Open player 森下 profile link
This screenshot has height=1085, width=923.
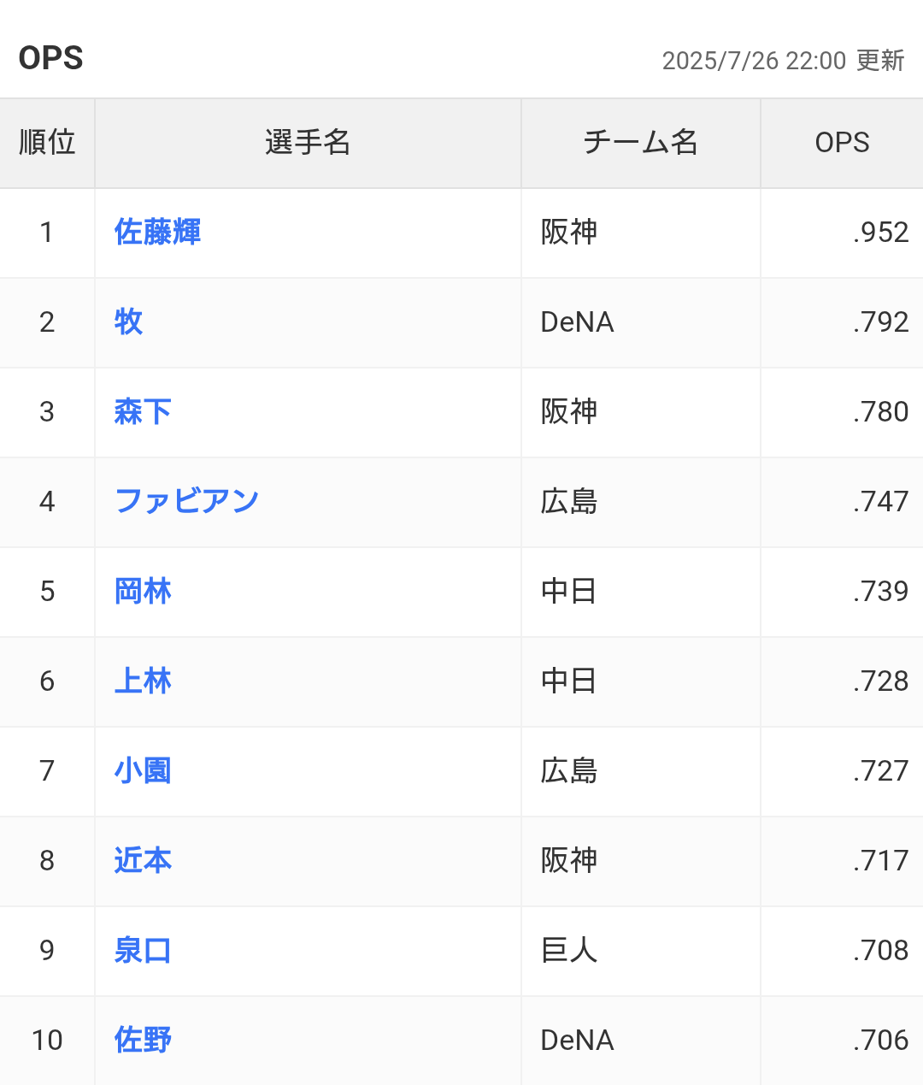tap(143, 412)
